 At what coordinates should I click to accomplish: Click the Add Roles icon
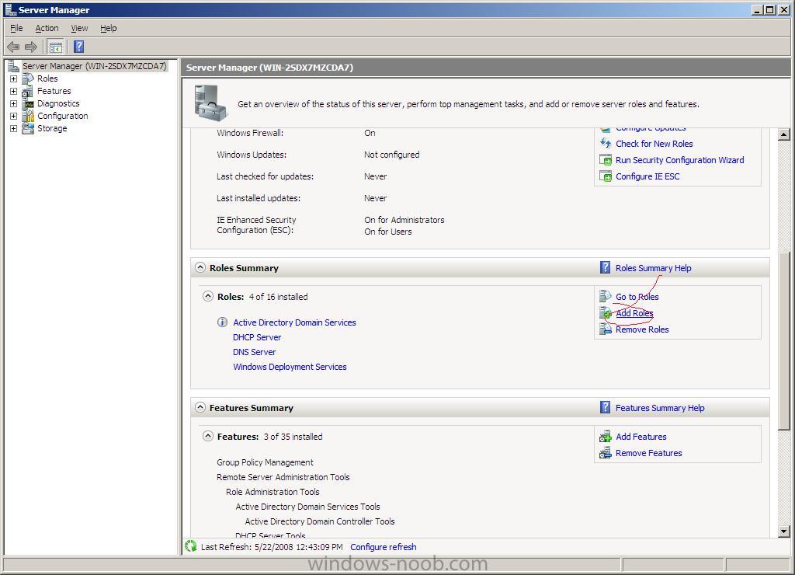(x=606, y=313)
